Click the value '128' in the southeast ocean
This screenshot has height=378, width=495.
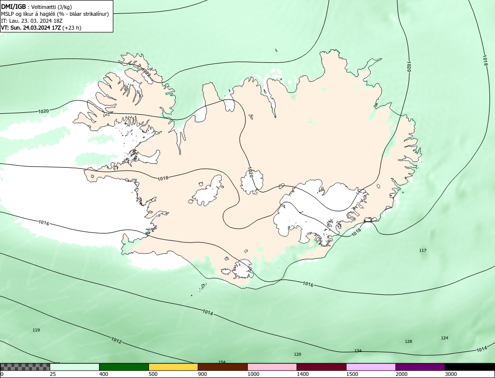pyautogui.click(x=408, y=341)
